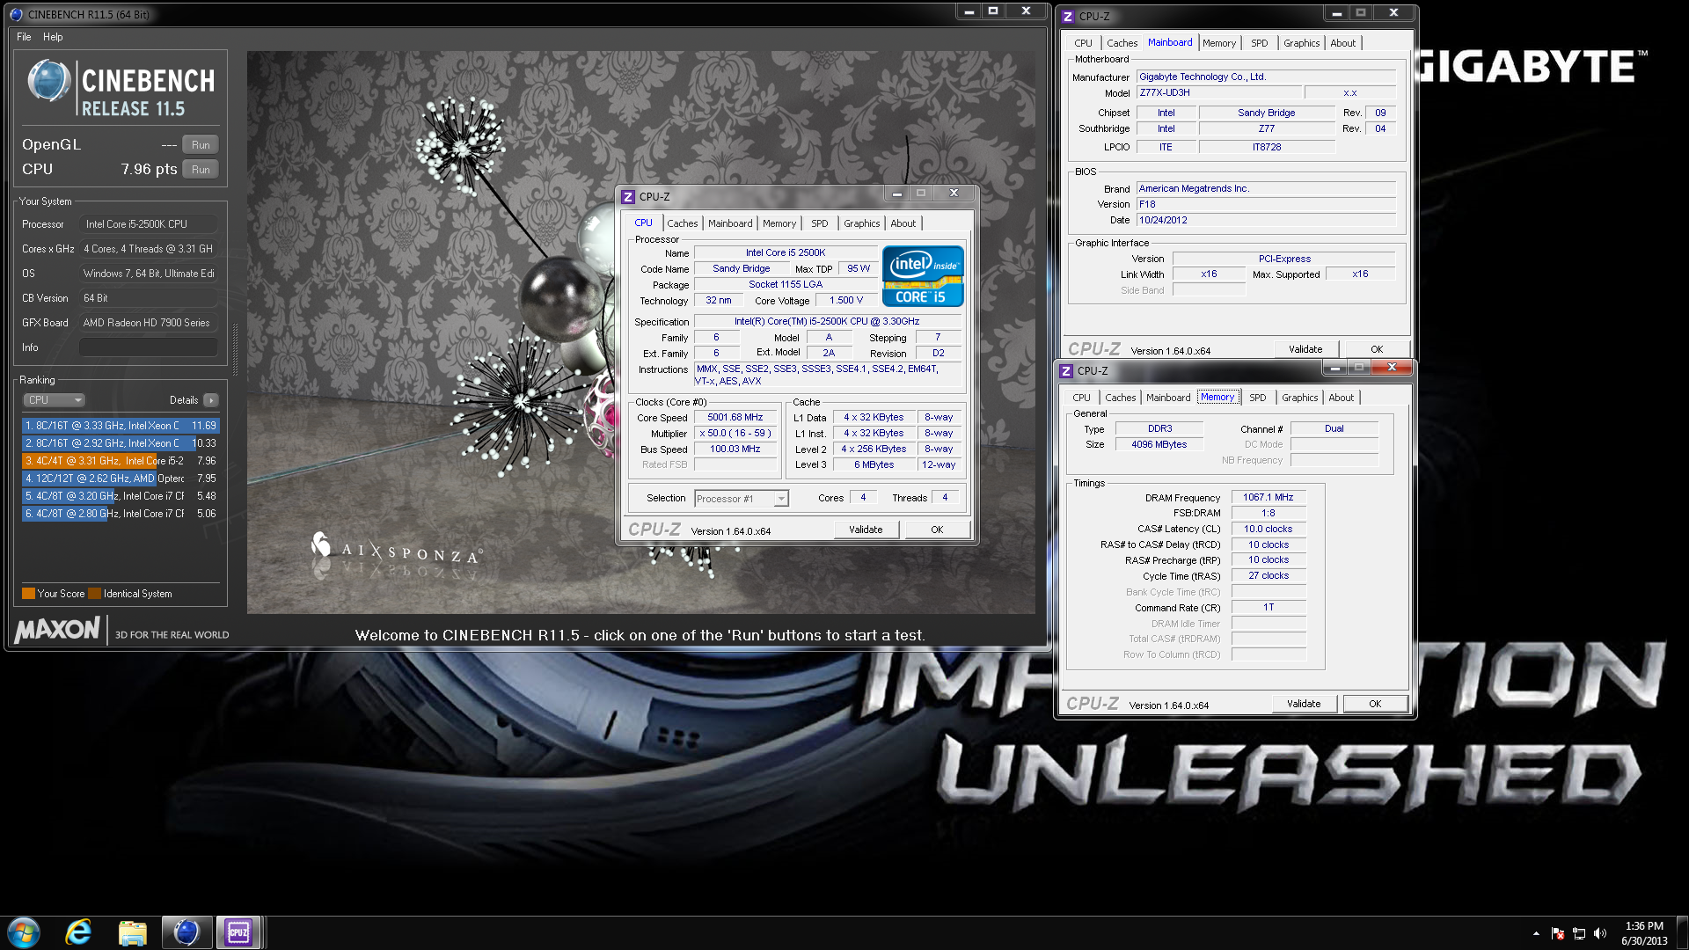Image resolution: width=1689 pixels, height=950 pixels.
Task: Open Cinebench File menu
Action: (24, 37)
